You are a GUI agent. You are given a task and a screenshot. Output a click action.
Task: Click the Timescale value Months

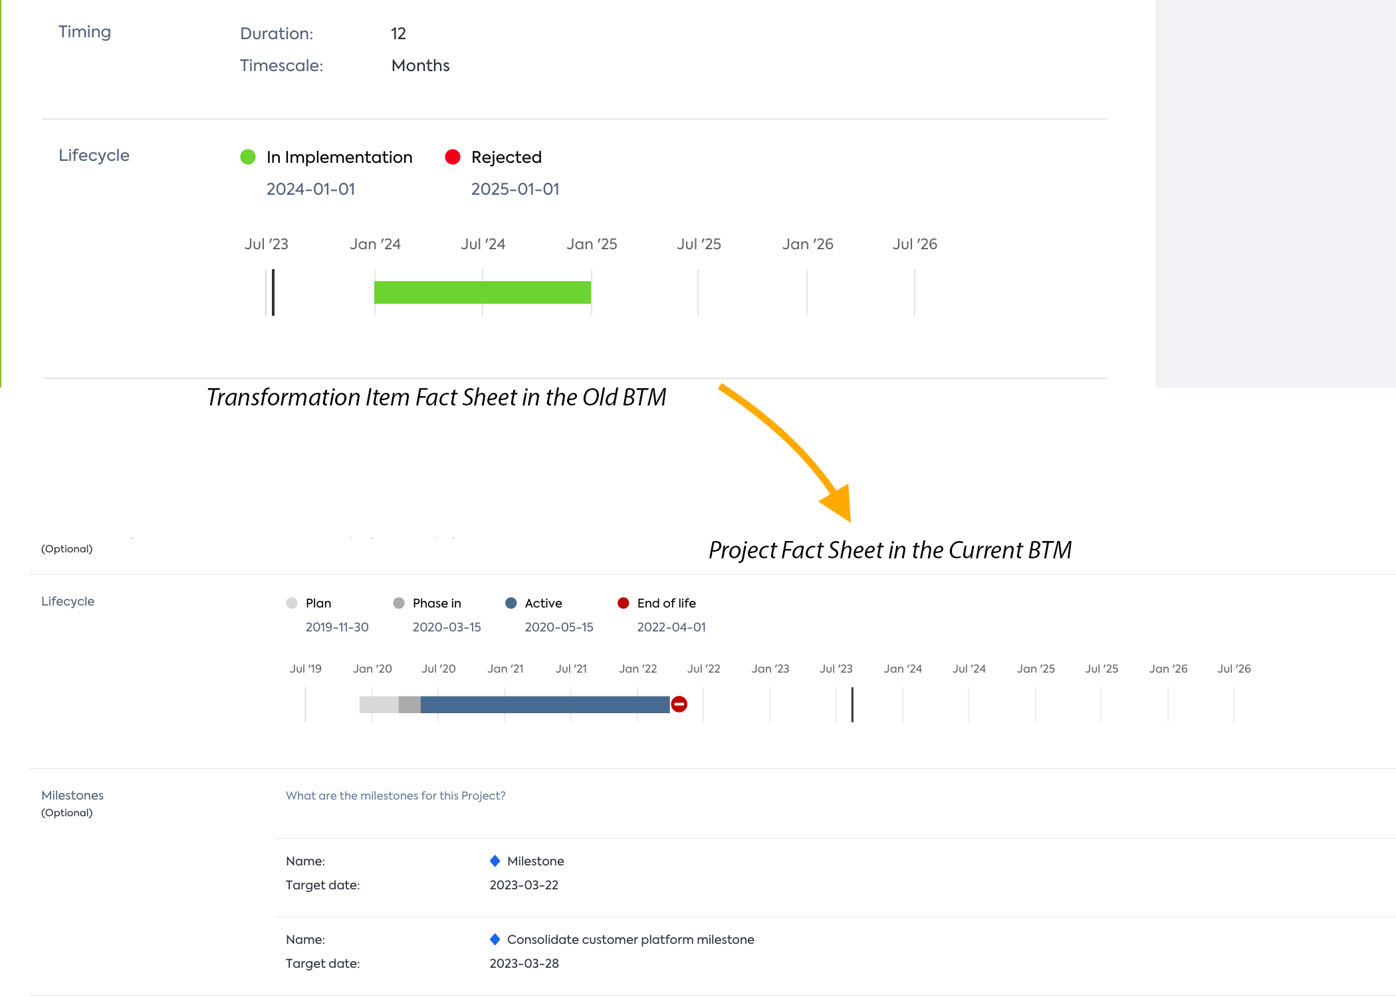(x=420, y=66)
